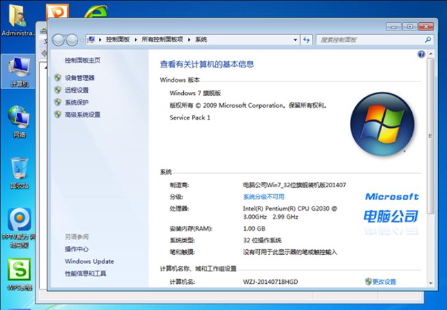The height and width of the screenshot is (310, 447).
Task: Open the Network (网络) desktop icon
Action: click(19, 122)
